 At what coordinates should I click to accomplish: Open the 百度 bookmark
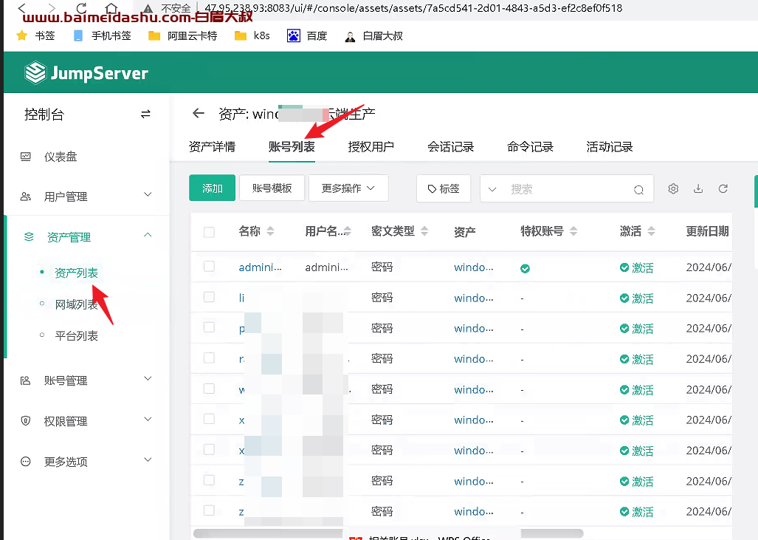(307, 35)
